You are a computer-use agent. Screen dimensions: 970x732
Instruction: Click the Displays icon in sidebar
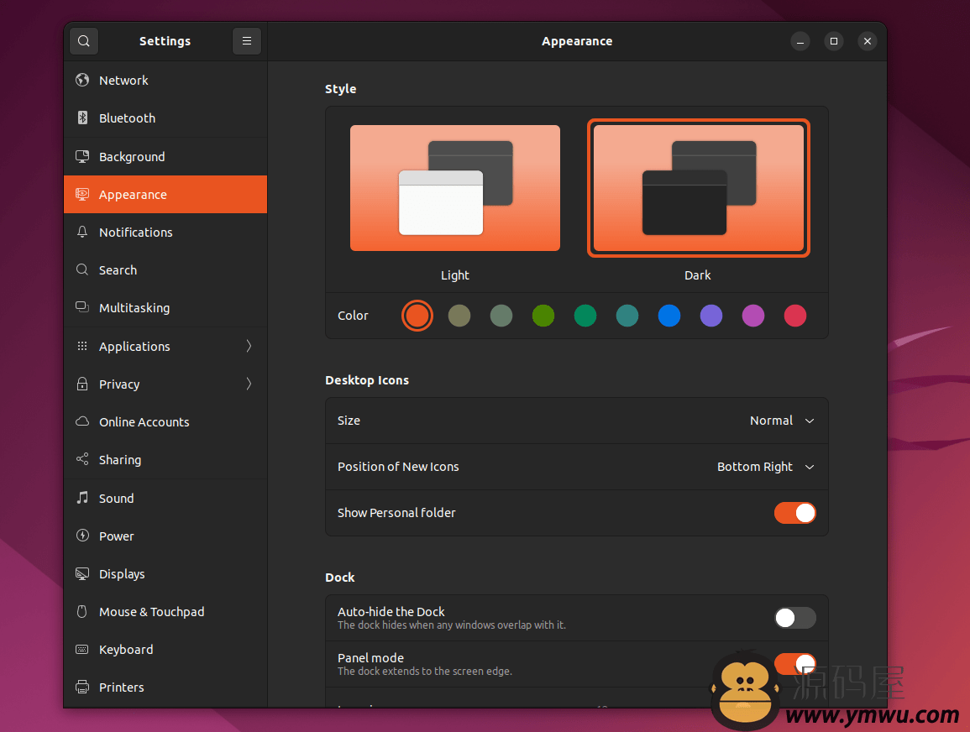click(x=82, y=573)
